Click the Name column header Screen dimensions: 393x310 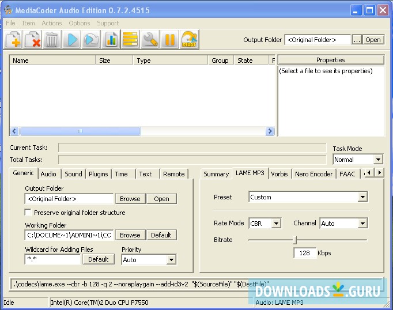pyautogui.click(x=52, y=61)
